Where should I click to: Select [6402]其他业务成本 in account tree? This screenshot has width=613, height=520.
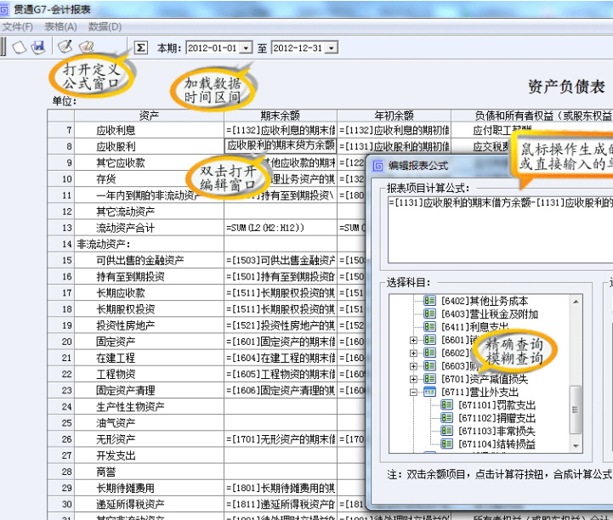pos(485,301)
